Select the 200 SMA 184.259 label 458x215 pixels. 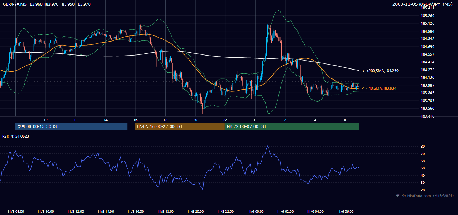click(380, 71)
